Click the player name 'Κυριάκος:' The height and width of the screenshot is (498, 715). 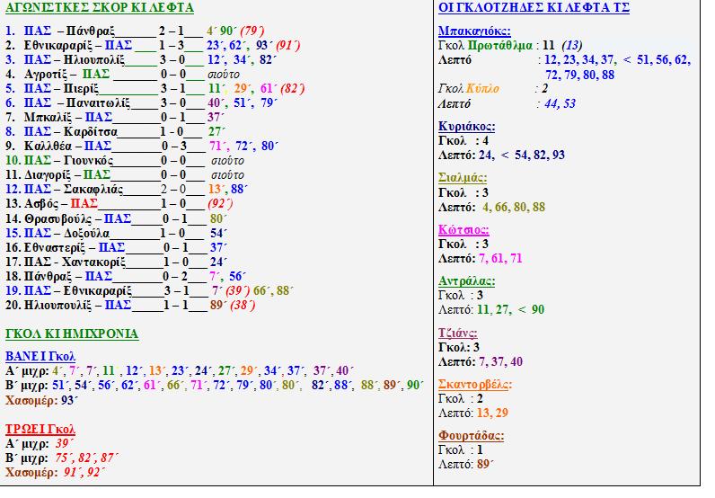466,127
